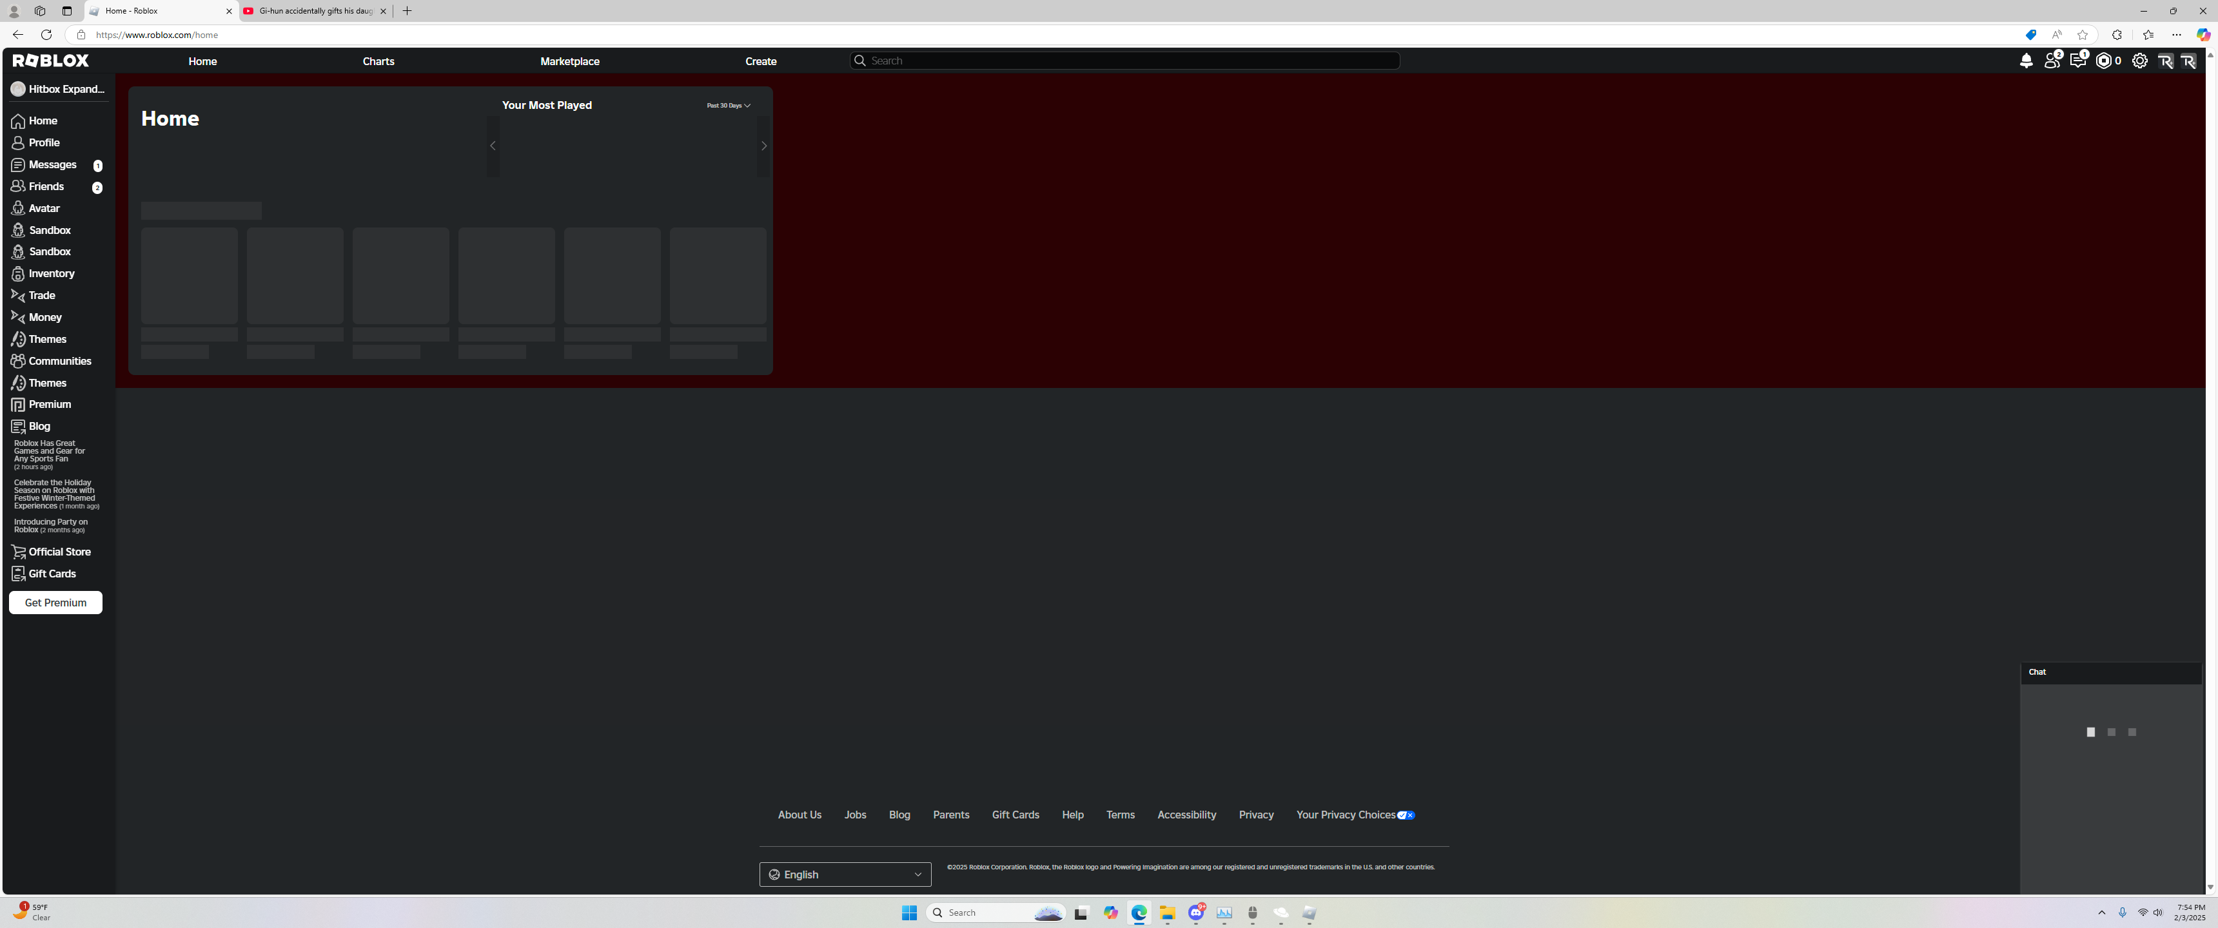Open Copilot in Edge toolbar
Viewport: 2218px width, 928px height.
[x=2203, y=35]
